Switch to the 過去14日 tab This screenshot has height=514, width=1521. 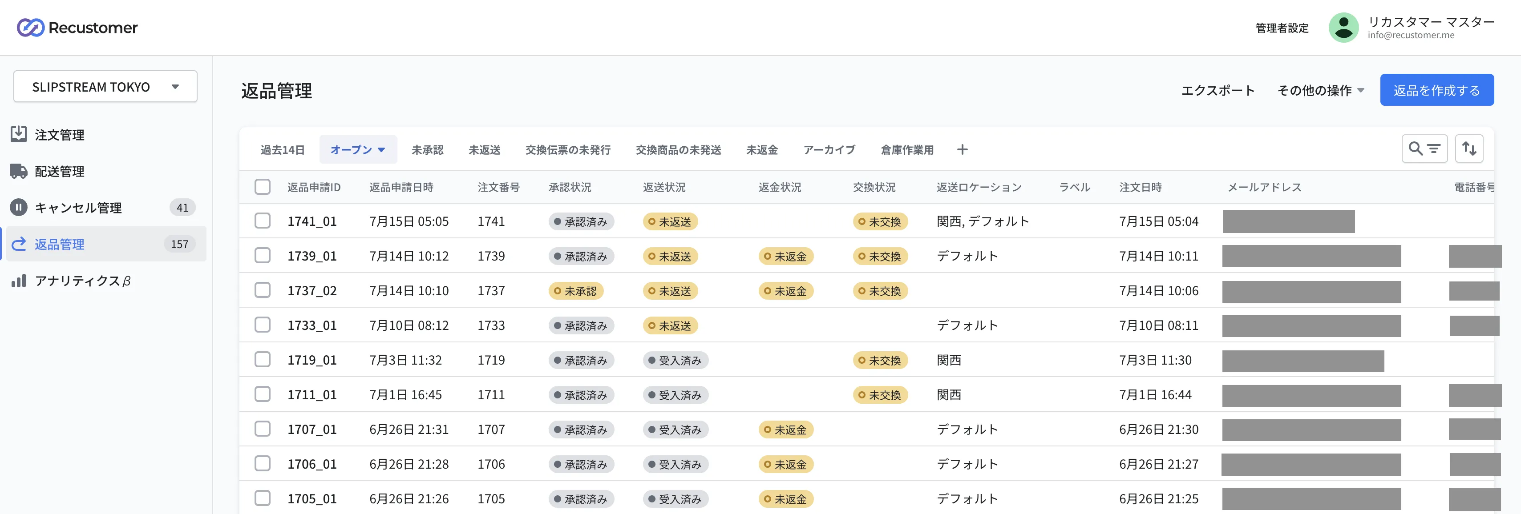pos(282,150)
